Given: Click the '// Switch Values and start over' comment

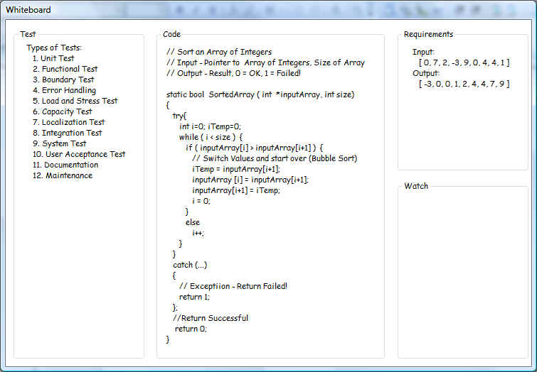Looking at the screenshot, I should [x=275, y=158].
